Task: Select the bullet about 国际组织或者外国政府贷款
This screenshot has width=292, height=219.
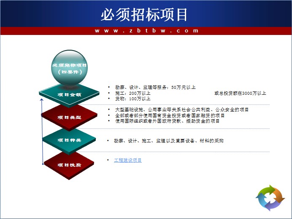Action: click(167, 121)
